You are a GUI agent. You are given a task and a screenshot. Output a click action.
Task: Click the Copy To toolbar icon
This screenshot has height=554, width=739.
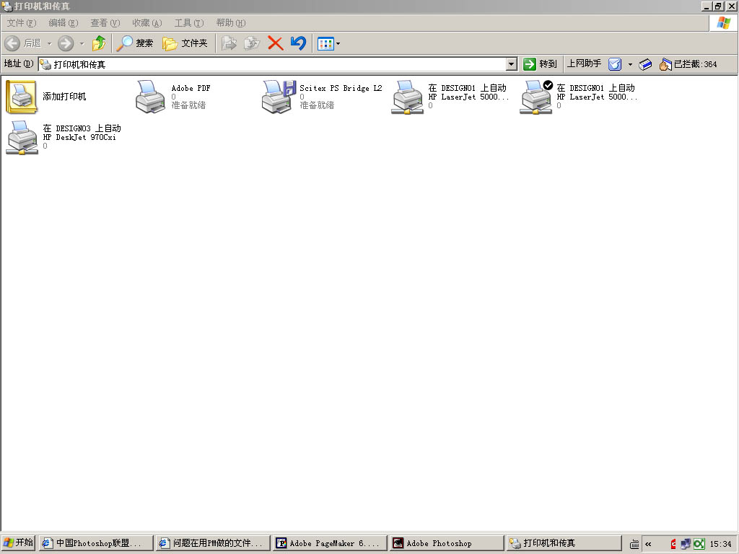coord(252,43)
